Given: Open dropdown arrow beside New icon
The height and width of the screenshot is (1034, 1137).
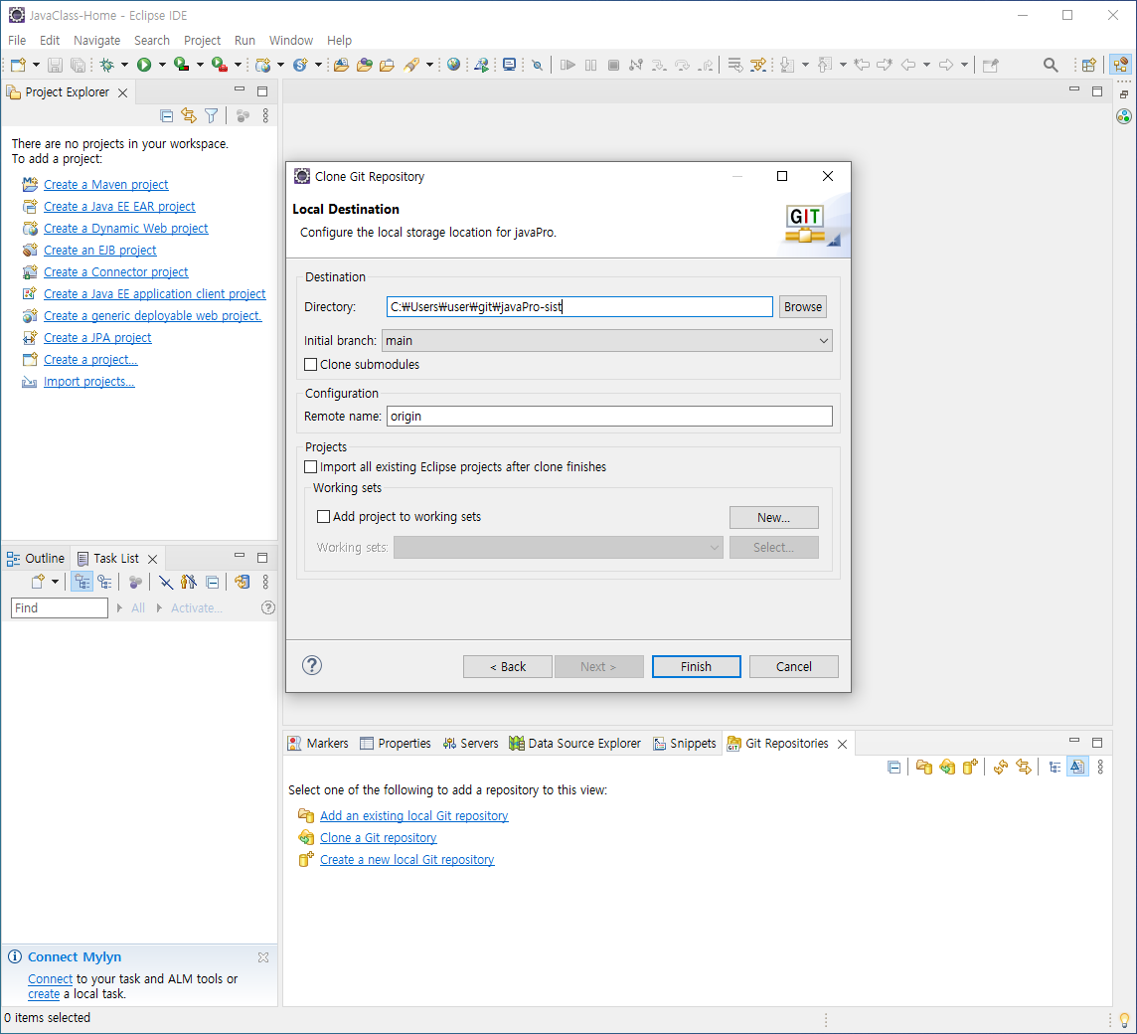Looking at the screenshot, I should point(36,65).
